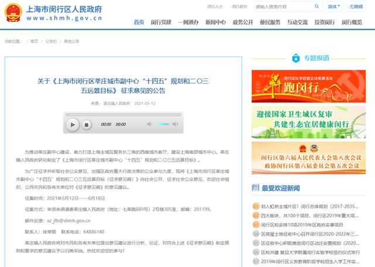Stop the audio playback
Image resolution: width=375 pixels, height=267 pixels.
[87, 125]
